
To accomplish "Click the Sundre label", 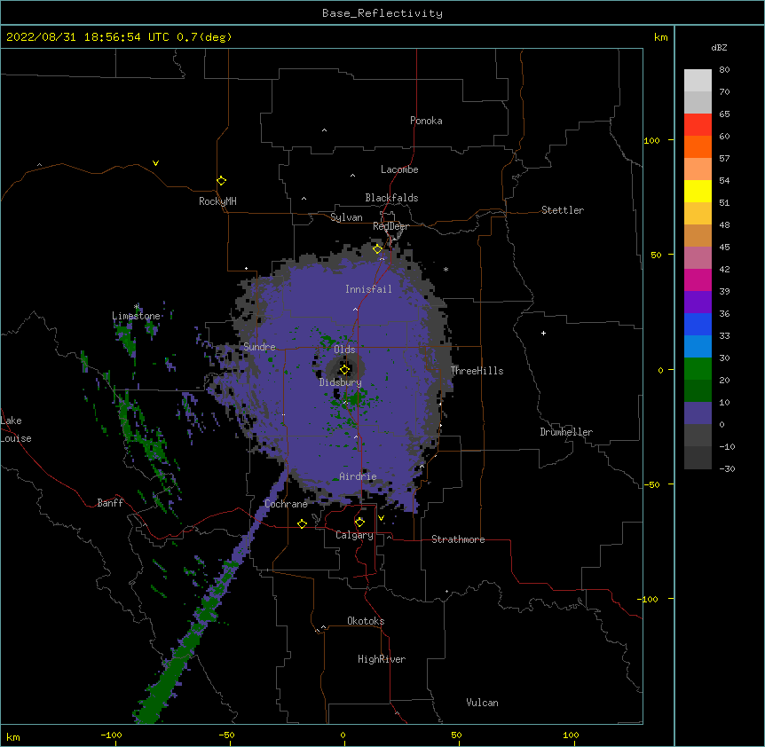I will [x=259, y=347].
